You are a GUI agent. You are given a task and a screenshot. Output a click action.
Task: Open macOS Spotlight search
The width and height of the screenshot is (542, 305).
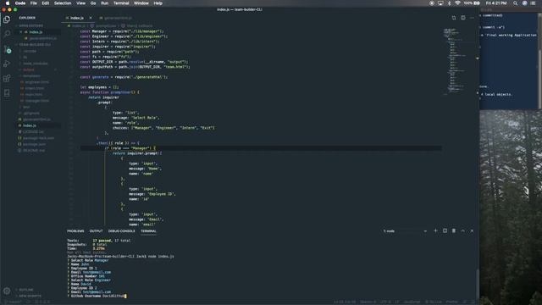pyautogui.click(x=516, y=3)
